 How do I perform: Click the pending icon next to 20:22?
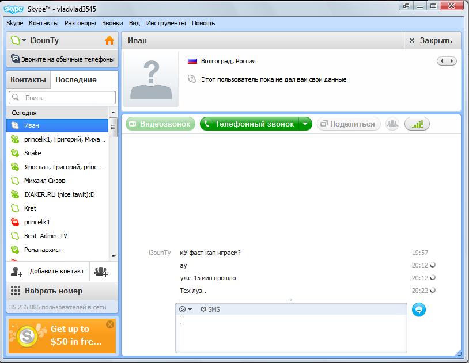point(433,290)
